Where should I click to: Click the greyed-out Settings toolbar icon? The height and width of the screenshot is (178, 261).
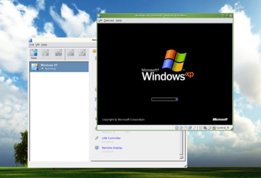tap(45, 53)
